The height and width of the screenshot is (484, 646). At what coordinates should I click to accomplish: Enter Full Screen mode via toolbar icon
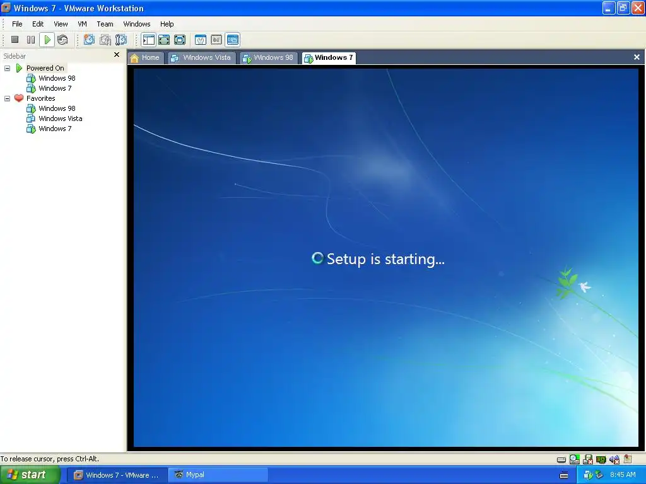tap(180, 40)
